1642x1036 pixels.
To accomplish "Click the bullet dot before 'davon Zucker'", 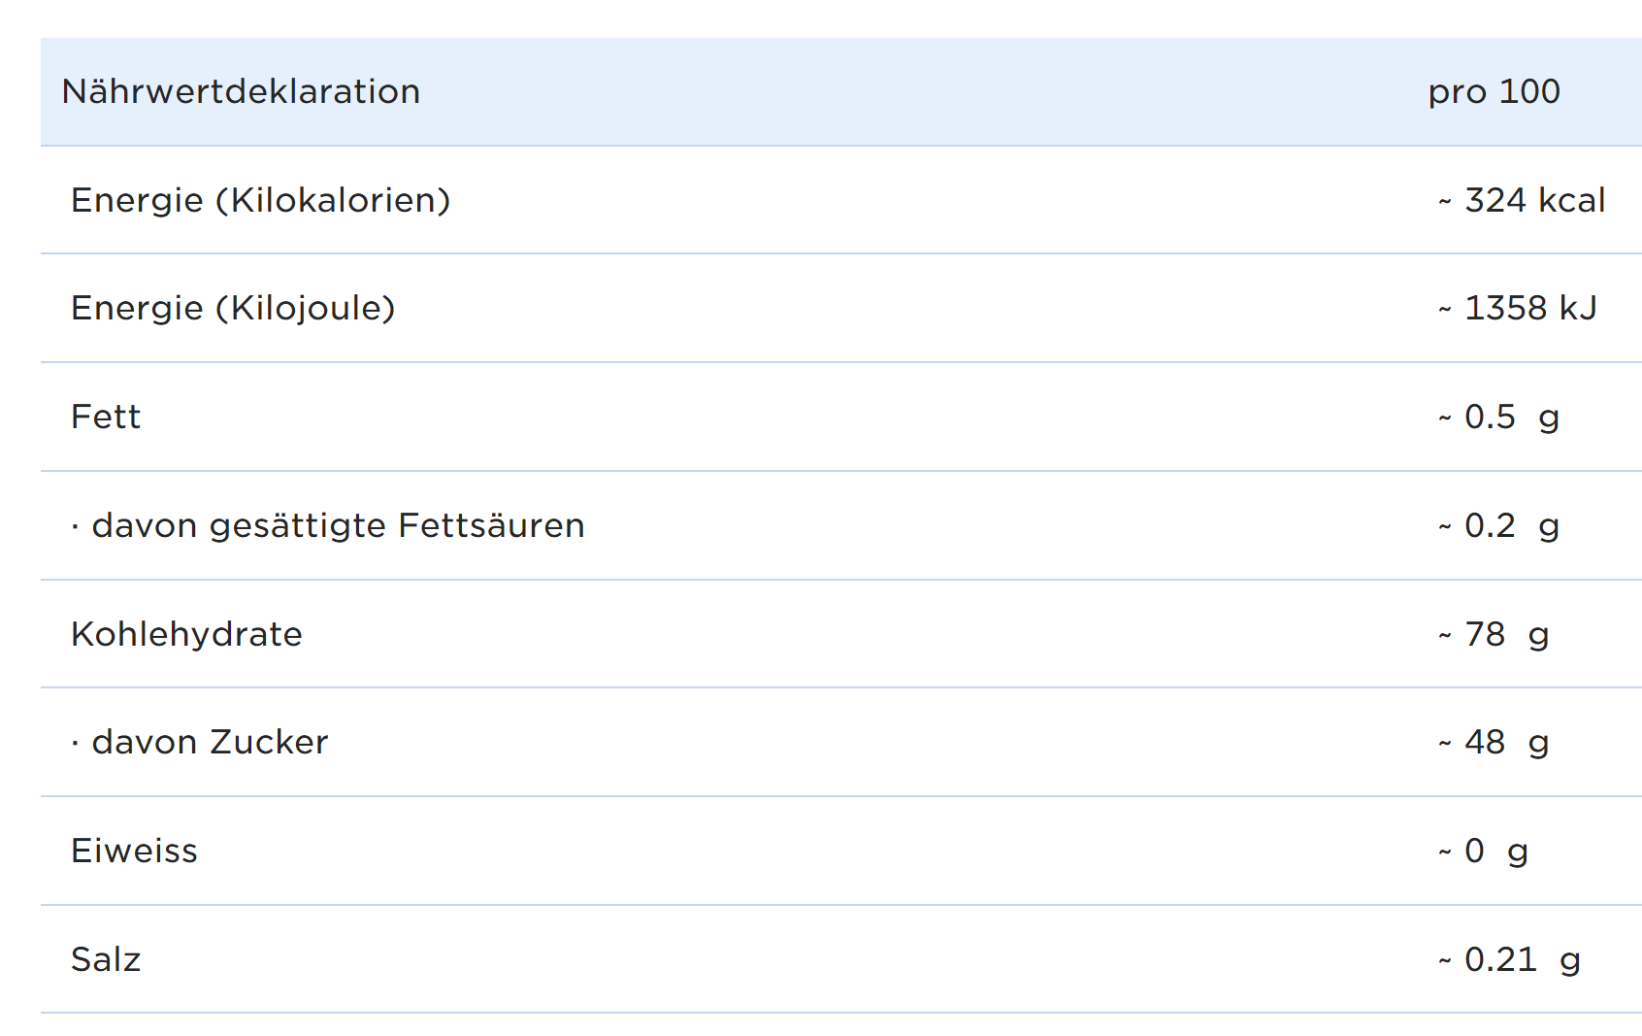I will [75, 744].
